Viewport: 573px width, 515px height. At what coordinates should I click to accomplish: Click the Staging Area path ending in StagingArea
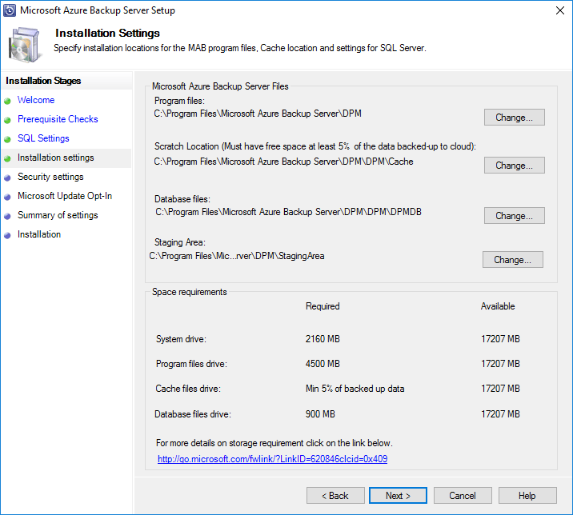point(236,256)
